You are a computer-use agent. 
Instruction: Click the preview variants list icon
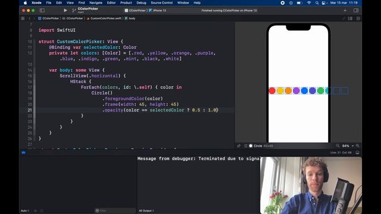pyautogui.click(x=246, y=146)
